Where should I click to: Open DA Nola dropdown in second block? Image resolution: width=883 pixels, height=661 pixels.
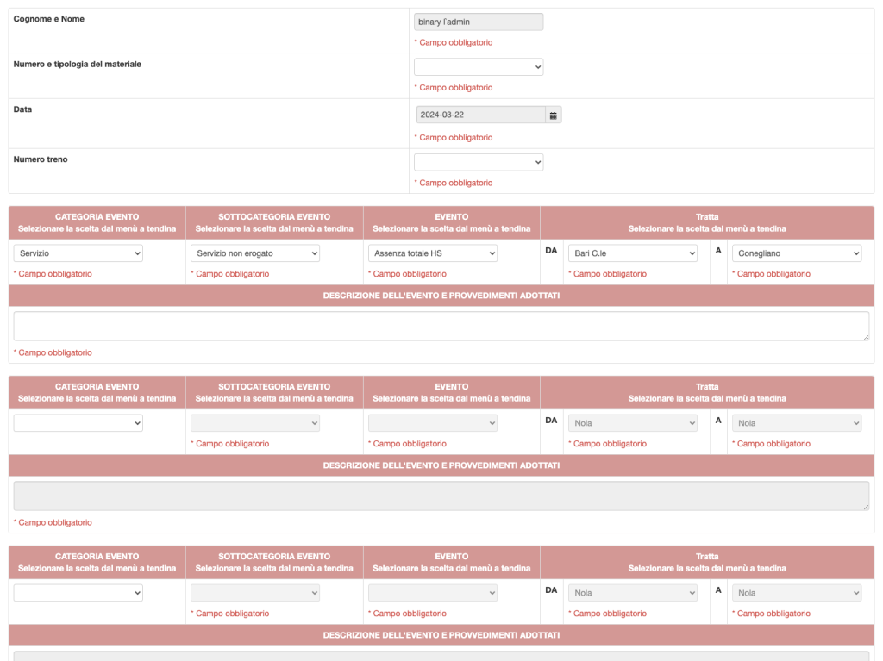(x=633, y=423)
